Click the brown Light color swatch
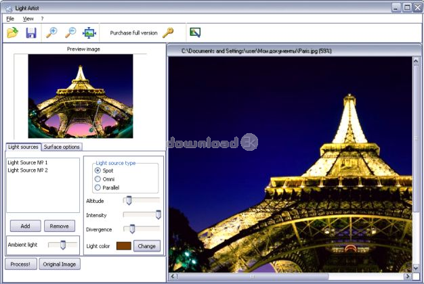 click(124, 246)
